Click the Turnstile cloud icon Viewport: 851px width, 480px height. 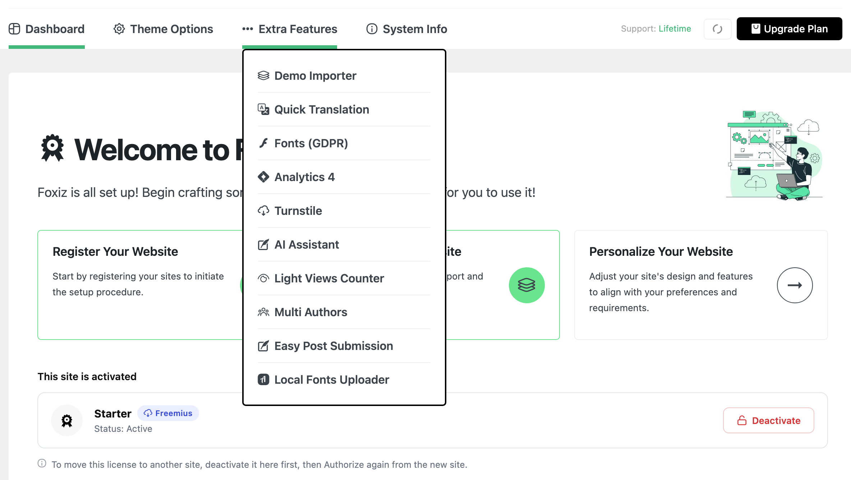pyautogui.click(x=263, y=211)
